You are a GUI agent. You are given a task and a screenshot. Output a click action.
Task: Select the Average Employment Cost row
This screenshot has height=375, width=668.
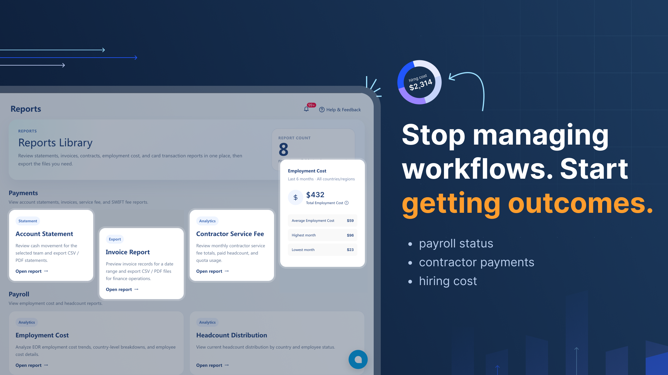click(x=322, y=221)
